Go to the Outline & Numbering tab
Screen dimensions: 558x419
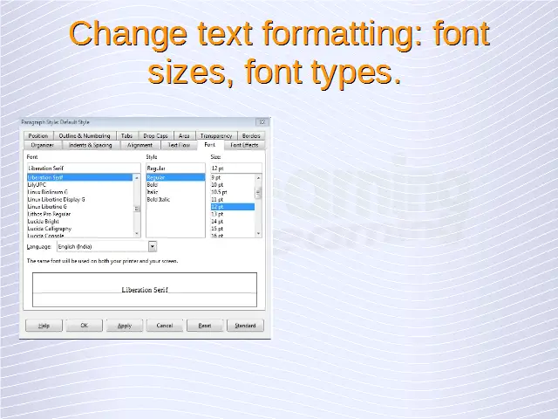[85, 136]
